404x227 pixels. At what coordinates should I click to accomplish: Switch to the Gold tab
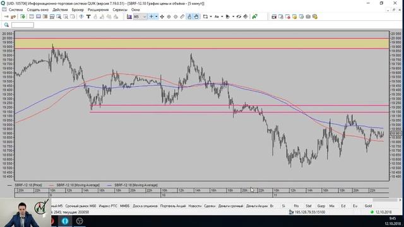(368, 206)
